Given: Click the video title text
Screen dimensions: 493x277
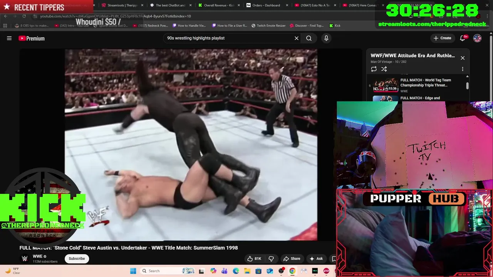Looking at the screenshot, I should pos(129,248).
